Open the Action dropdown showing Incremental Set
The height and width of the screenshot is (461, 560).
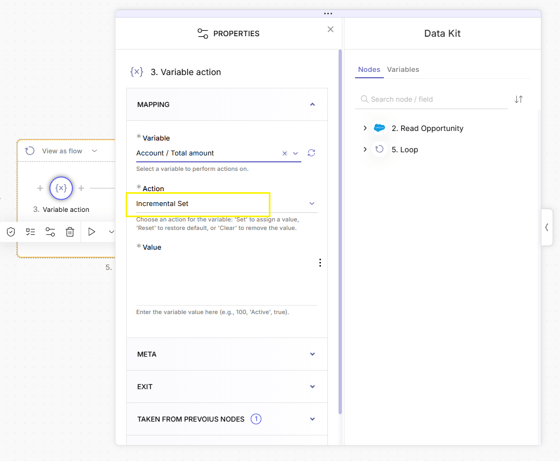point(227,203)
